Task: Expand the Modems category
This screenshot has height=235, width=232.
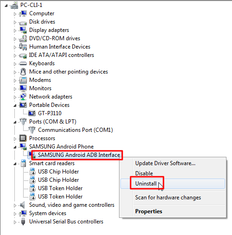Action: coord(15,80)
